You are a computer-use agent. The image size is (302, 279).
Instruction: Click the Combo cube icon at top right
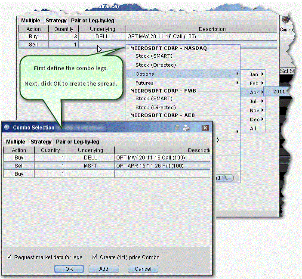(x=285, y=21)
